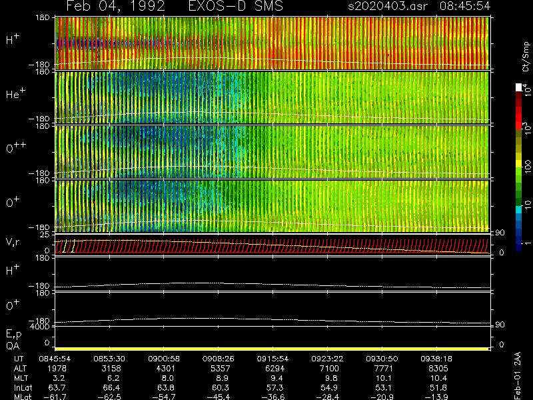This screenshot has width=533, height=400.
Task: Click the altitude value '8305'
Action: point(438,369)
